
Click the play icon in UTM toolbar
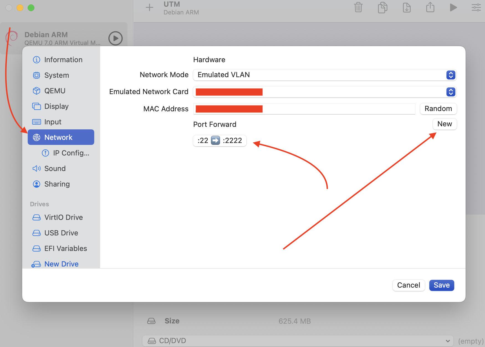click(453, 7)
